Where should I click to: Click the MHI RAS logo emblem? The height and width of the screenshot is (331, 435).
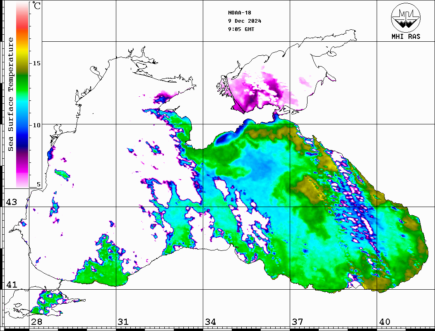coord(406,17)
